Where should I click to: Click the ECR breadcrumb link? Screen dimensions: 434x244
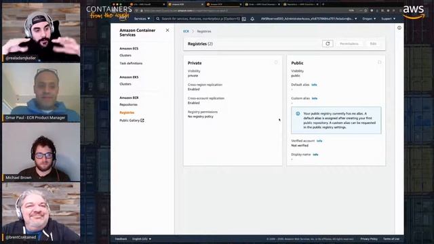click(x=186, y=31)
